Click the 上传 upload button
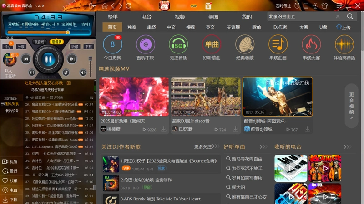This screenshot has width=364, height=204. click(344, 27)
